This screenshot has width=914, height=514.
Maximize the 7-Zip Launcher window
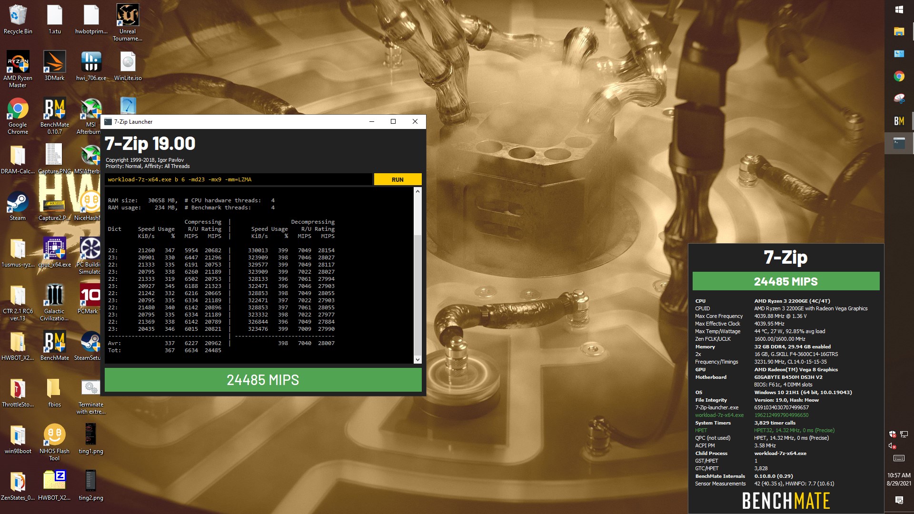[x=393, y=121]
